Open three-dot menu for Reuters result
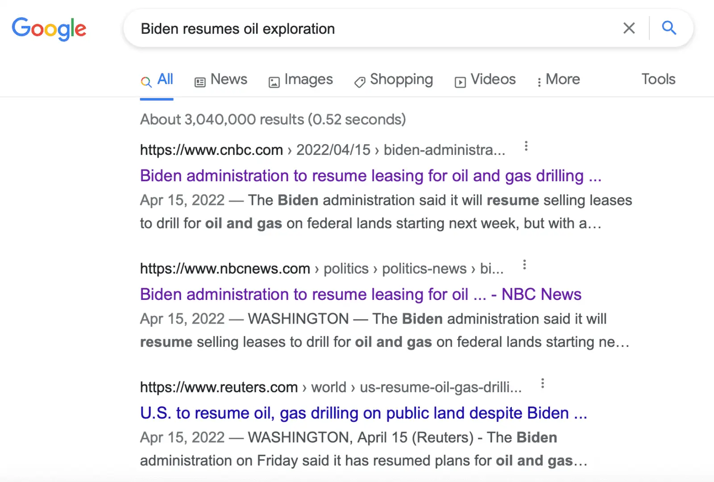Screen dimensions: 714x482 (542, 383)
